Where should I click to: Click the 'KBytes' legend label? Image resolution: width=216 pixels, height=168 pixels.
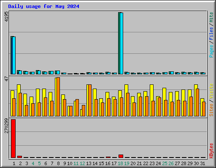tap(211, 151)
